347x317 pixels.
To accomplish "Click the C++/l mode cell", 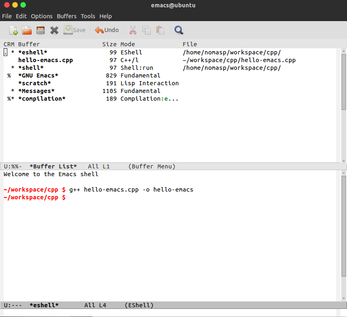I will [129, 60].
